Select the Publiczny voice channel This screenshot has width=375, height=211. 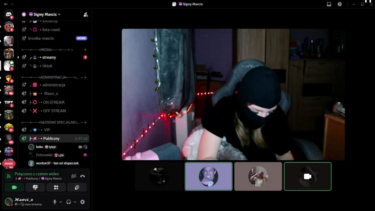click(54, 138)
